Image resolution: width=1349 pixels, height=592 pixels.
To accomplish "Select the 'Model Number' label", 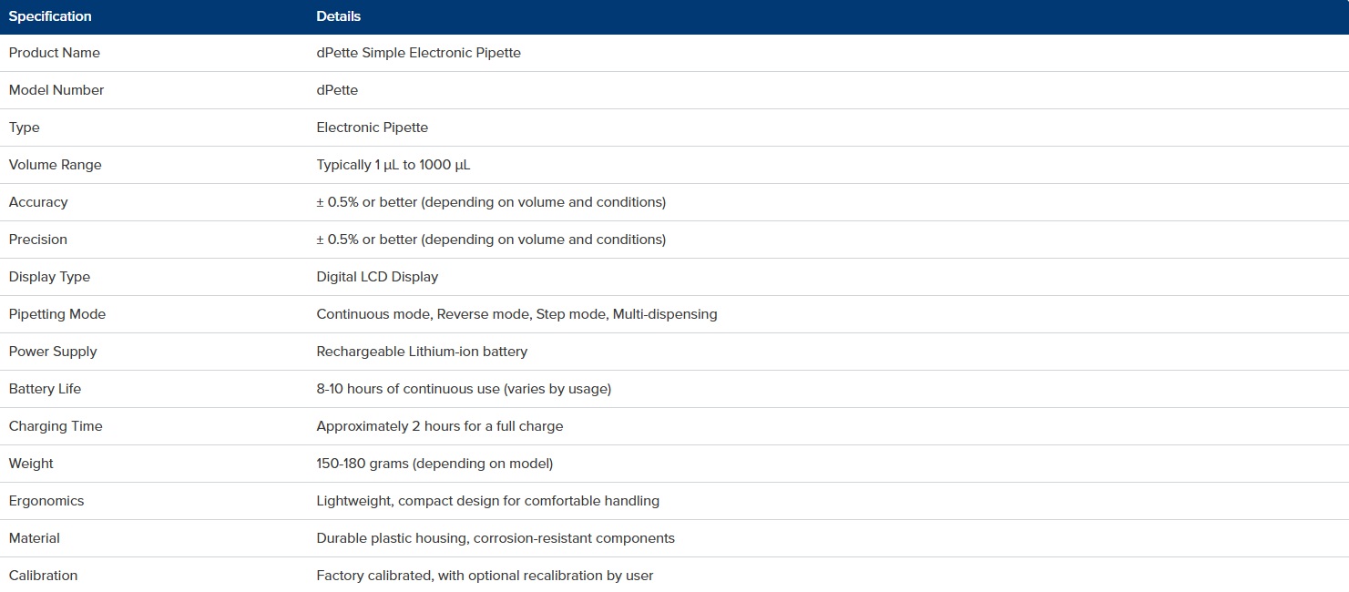I will pos(56,90).
